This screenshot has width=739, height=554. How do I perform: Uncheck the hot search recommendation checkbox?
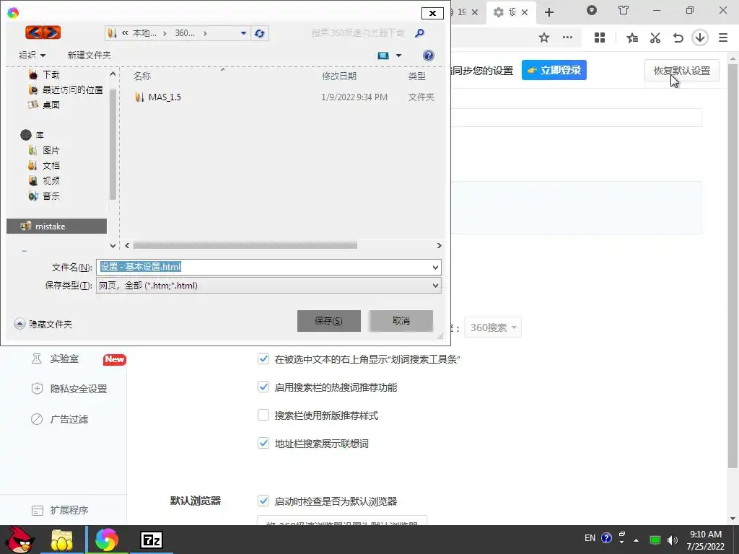coord(263,387)
